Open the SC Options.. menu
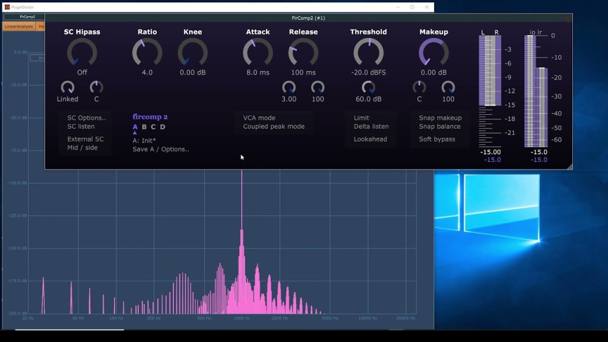This screenshot has height=342, width=608. click(x=87, y=118)
